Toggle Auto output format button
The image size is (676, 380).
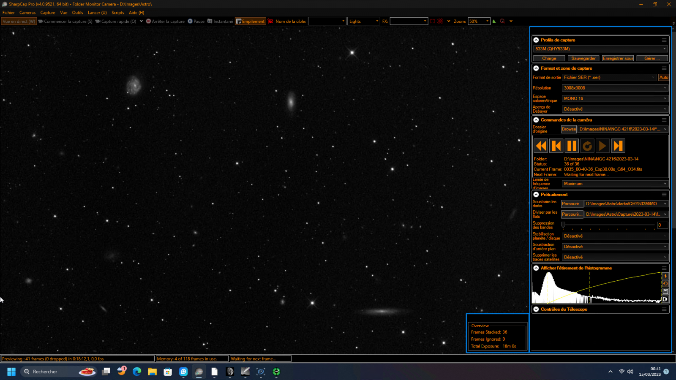(x=664, y=78)
